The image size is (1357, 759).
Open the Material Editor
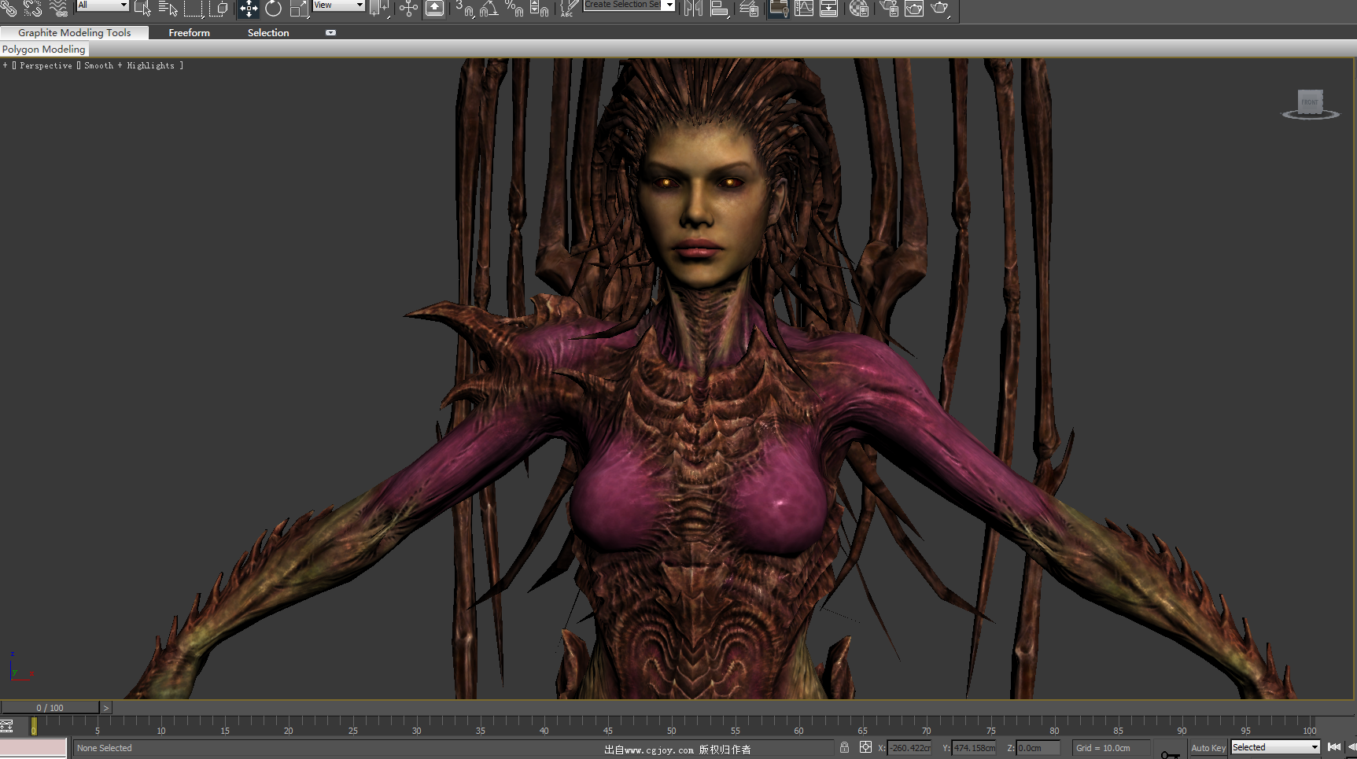tap(859, 8)
